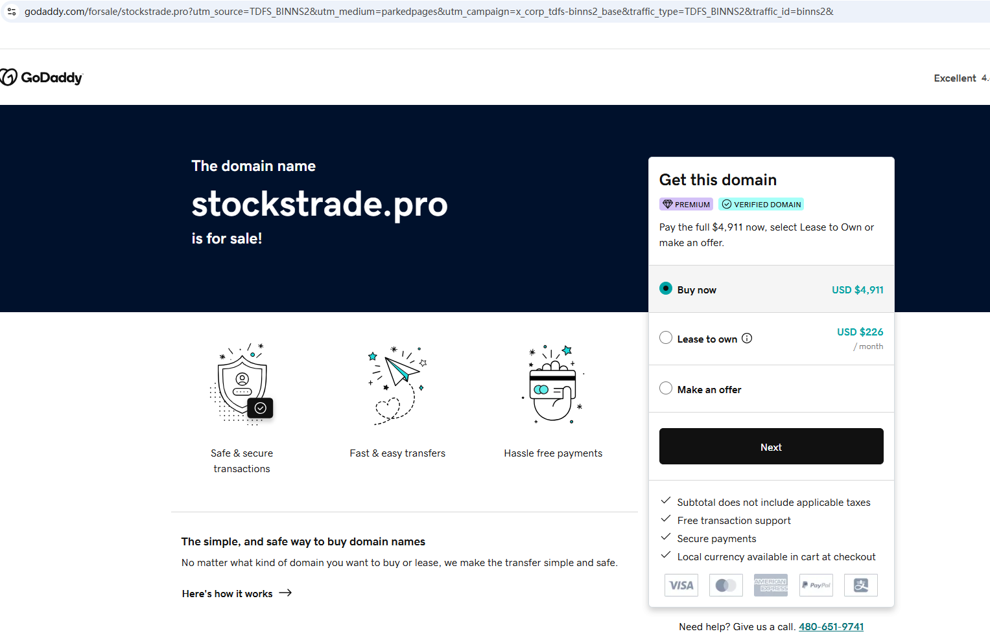
Task: Click the Visa payment icon
Action: pyautogui.click(x=681, y=585)
